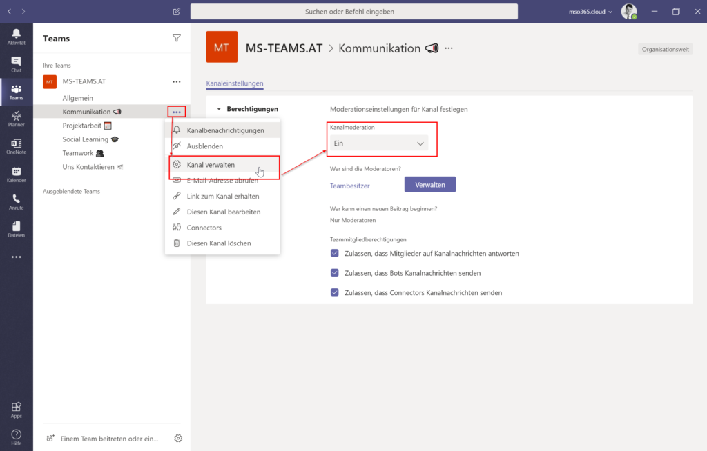Open the Dateien section
Image resolution: width=707 pixels, height=451 pixels.
[x=17, y=230]
